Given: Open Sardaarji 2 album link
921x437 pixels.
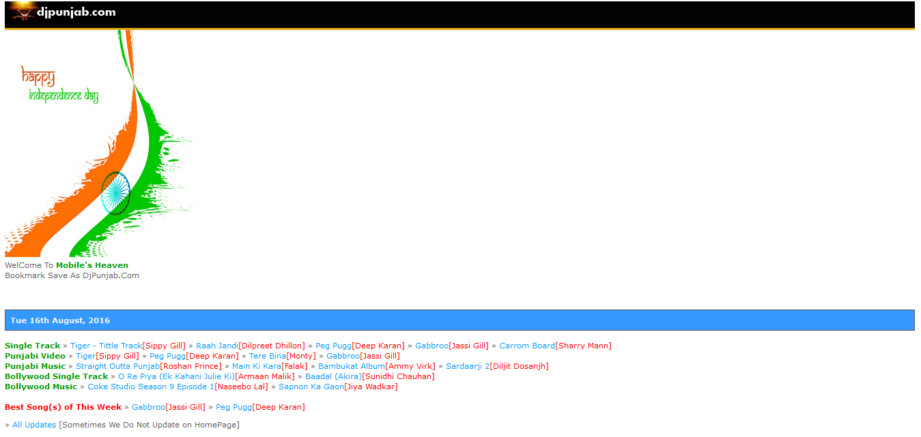Looking at the screenshot, I should (x=468, y=366).
